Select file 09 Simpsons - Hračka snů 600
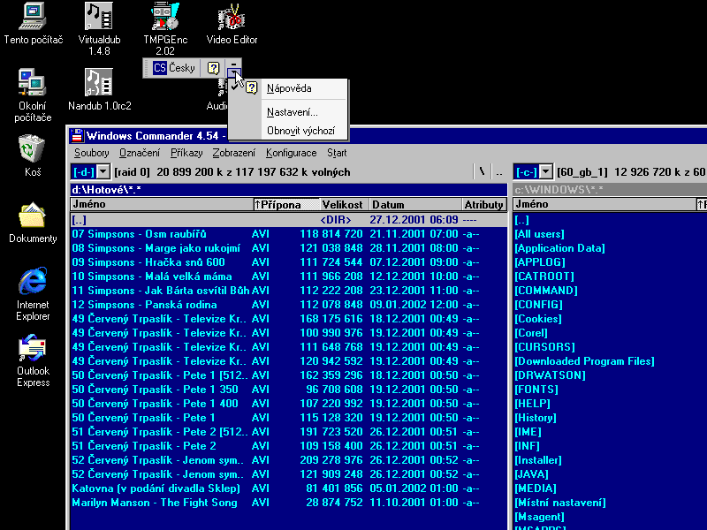 click(289, 262)
